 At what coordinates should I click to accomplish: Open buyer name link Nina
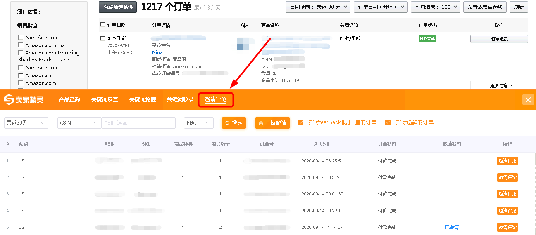(x=157, y=52)
